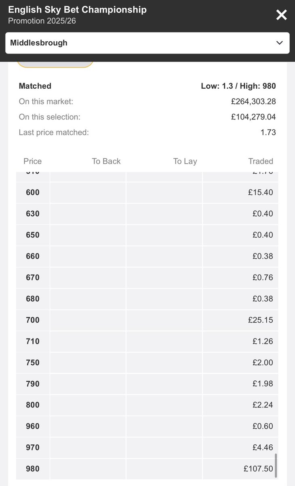
Task: Select the 700 price row
Action: (147, 320)
